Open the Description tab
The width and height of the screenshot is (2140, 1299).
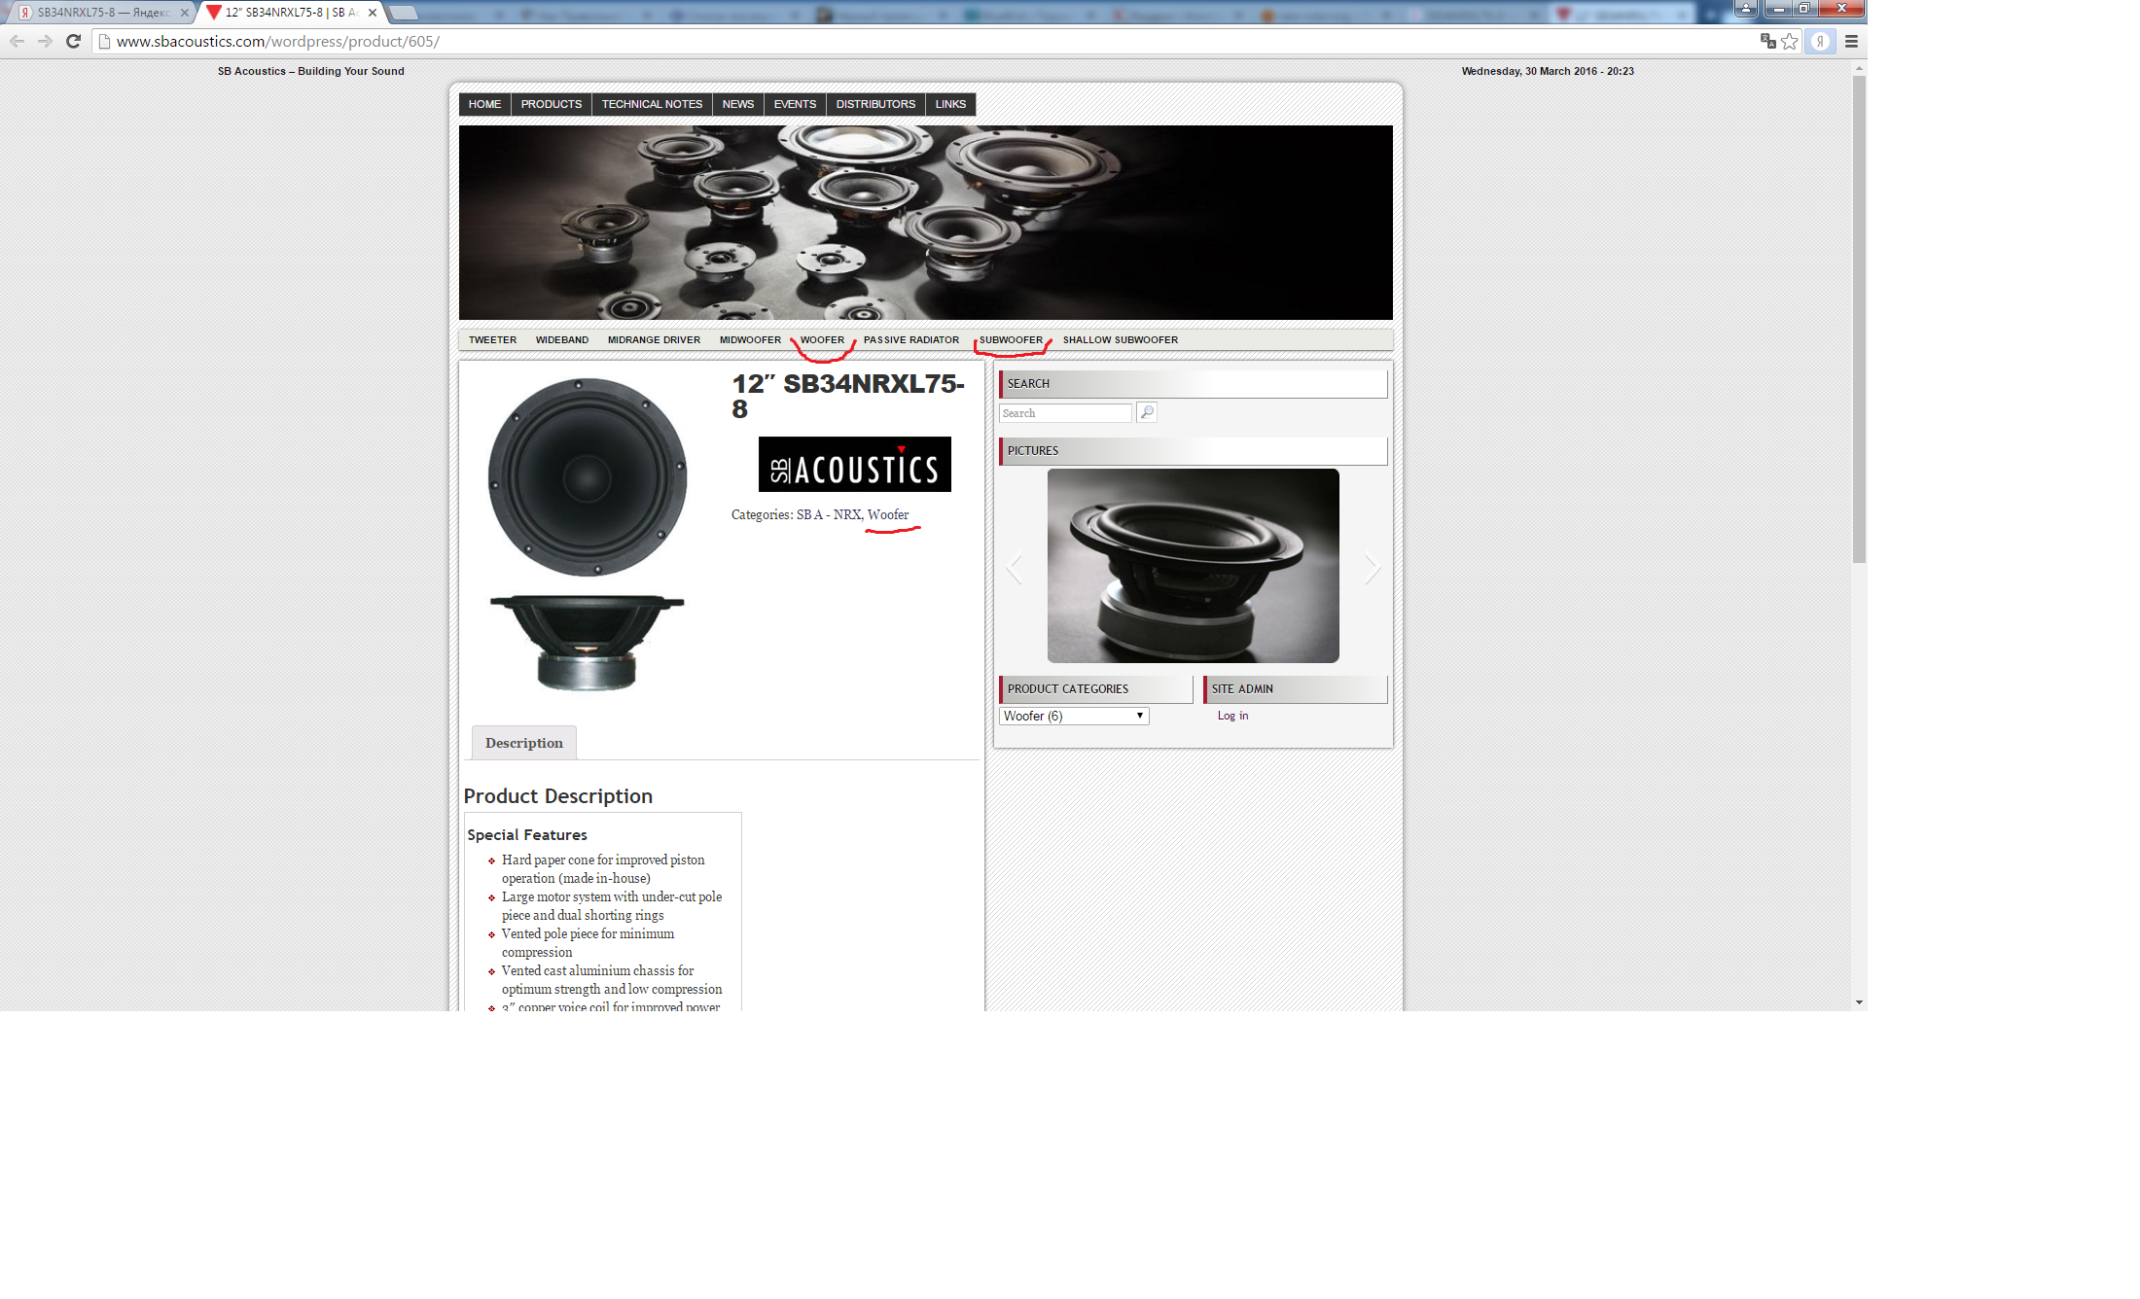pos(523,743)
